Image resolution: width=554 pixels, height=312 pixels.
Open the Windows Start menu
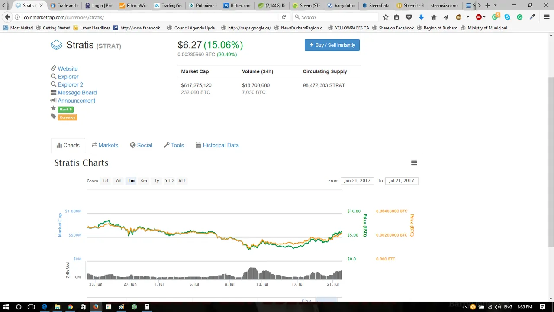(x=6, y=307)
